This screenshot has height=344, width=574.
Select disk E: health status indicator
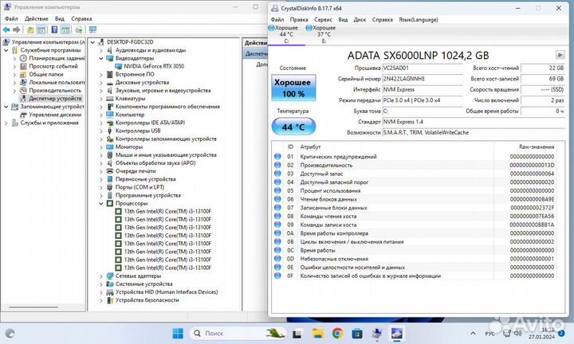tap(324, 34)
